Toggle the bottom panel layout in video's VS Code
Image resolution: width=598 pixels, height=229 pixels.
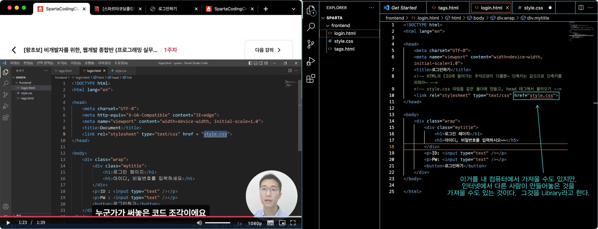256,63
